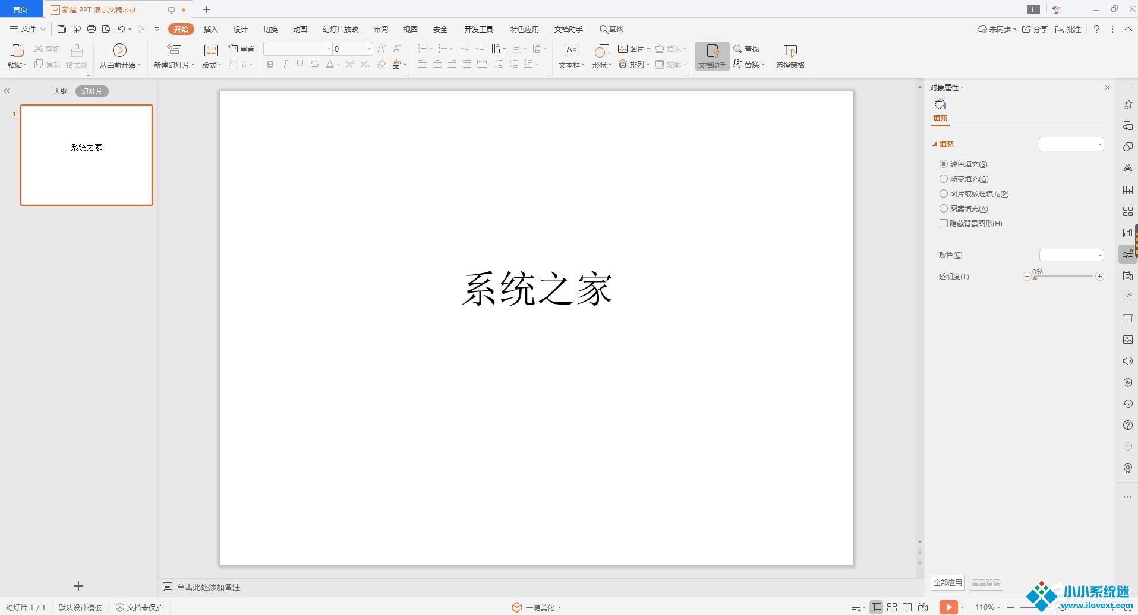Click the 全部应用 apply to all button
Image resolution: width=1138 pixels, height=615 pixels.
pos(947,582)
